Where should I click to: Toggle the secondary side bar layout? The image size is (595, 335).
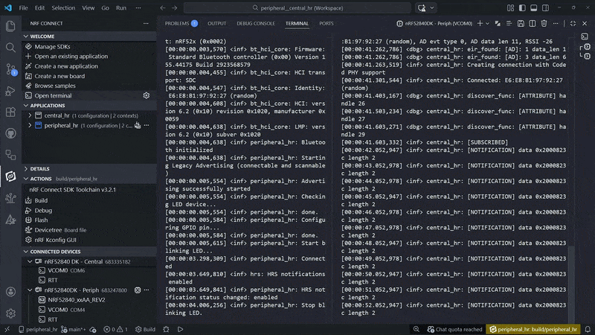(x=545, y=8)
